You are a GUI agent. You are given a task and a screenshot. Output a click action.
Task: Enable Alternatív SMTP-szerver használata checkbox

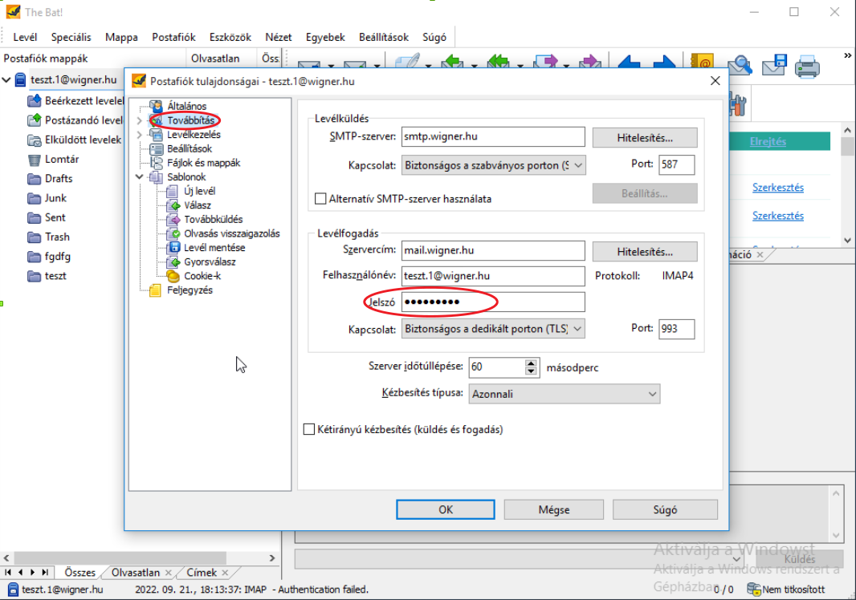(320, 199)
